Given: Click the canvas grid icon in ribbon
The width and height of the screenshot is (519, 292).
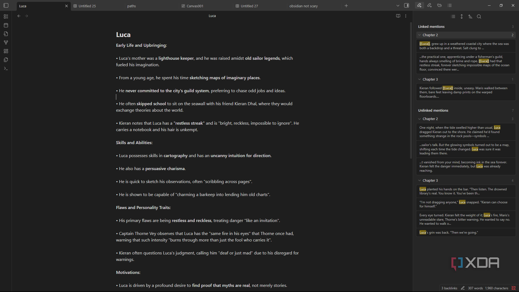Looking at the screenshot, I should 6,51.
